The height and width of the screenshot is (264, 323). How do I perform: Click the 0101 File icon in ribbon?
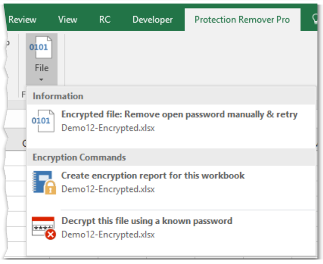click(x=41, y=48)
